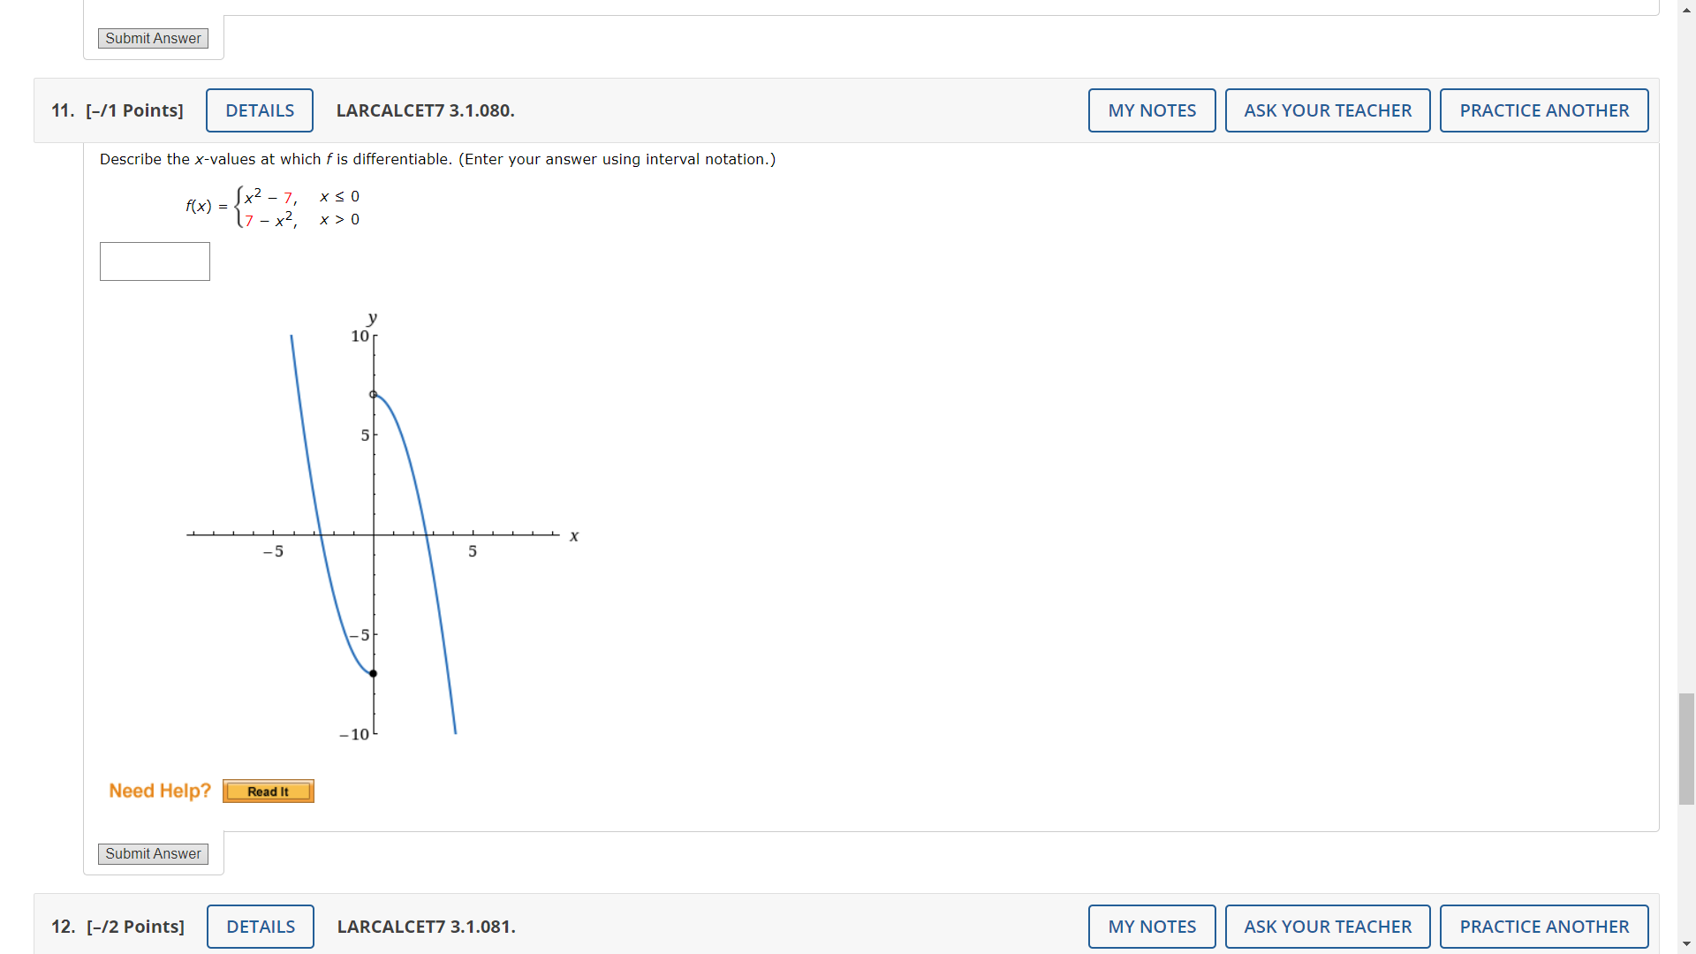Click MY NOTES for problem 12

click(x=1152, y=926)
